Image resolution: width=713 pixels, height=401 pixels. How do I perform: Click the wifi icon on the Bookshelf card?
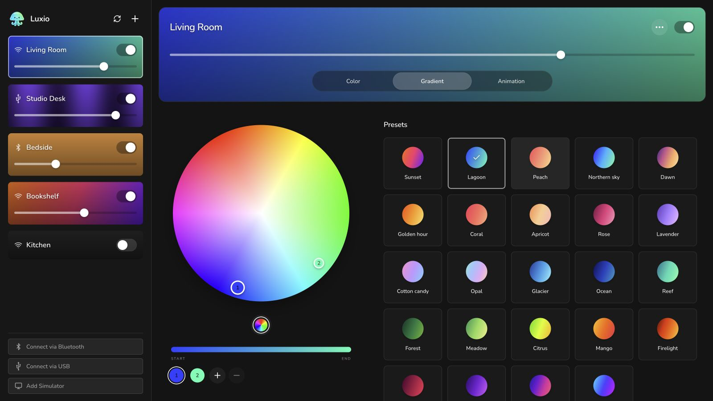pyautogui.click(x=18, y=196)
